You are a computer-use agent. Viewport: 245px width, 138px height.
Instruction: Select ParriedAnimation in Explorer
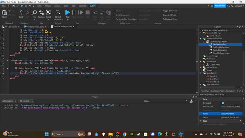[x=220, y=50]
